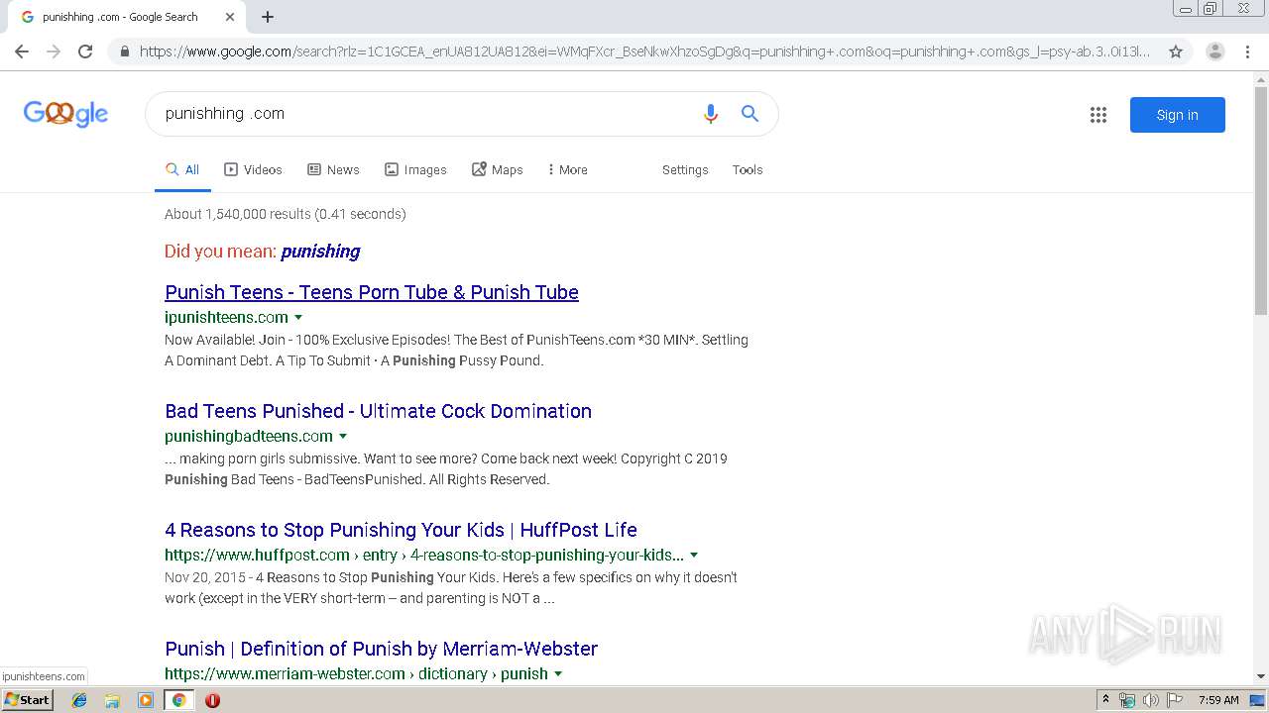Click the address bar URL
Viewport: 1269px width, 713px height.
coord(644,51)
